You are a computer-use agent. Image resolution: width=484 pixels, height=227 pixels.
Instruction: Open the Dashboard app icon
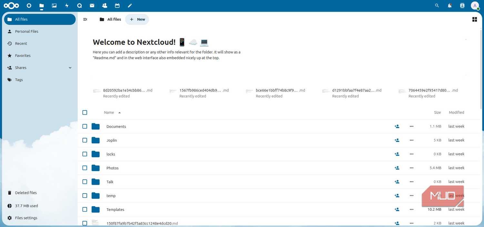pos(29,5)
